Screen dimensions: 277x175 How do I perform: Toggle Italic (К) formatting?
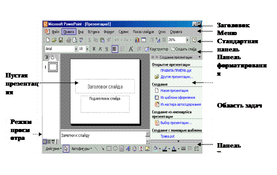[101, 49]
